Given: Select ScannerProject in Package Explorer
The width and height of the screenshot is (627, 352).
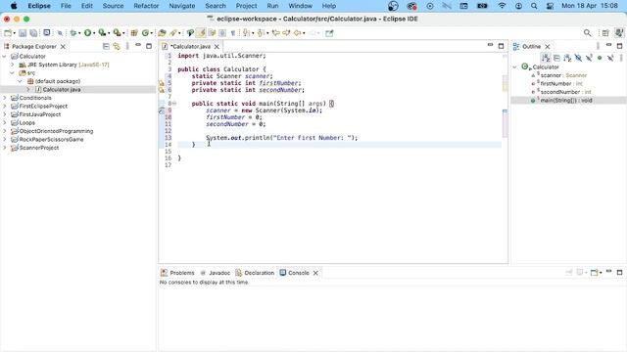Looking at the screenshot, I should point(39,148).
